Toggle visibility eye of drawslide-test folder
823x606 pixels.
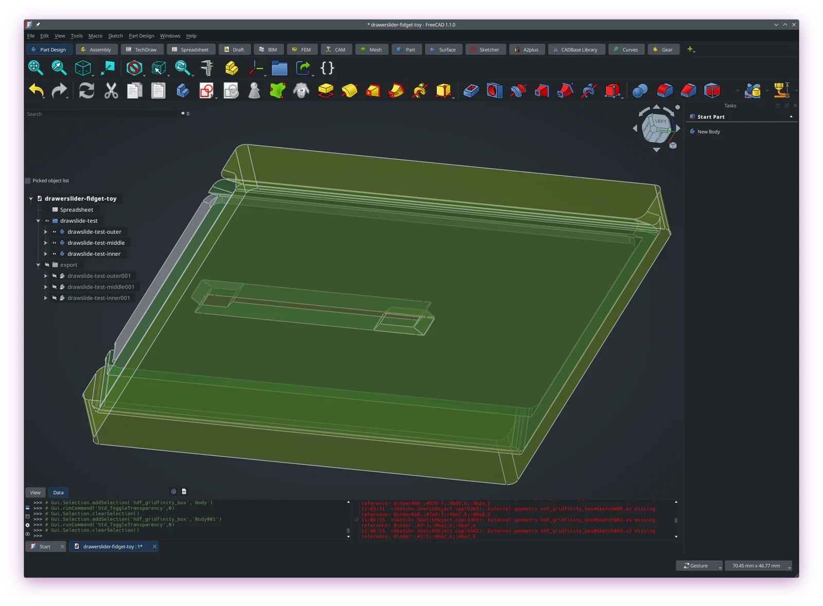coord(47,221)
